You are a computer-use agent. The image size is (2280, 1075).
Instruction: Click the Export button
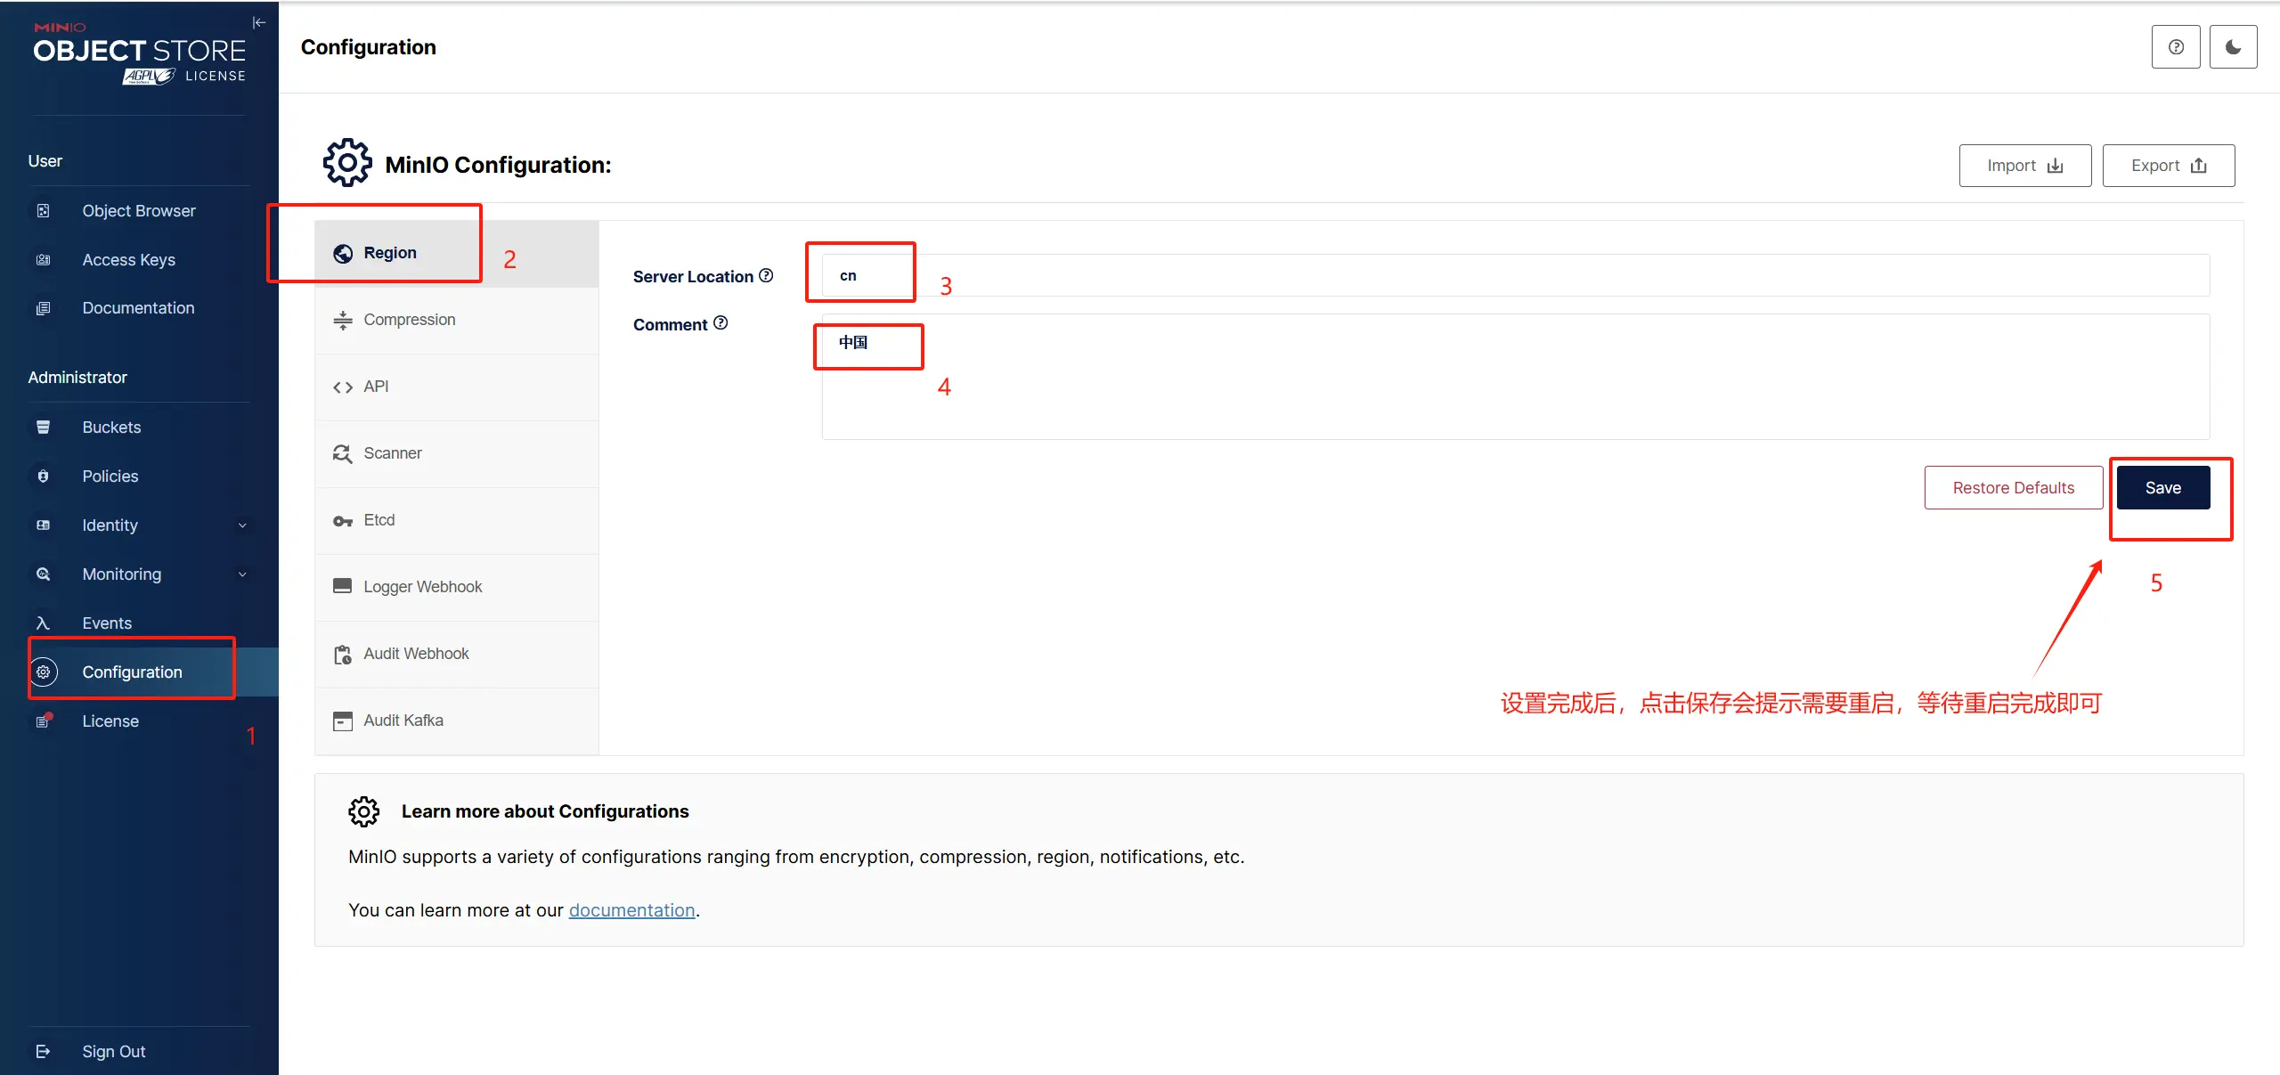click(x=2169, y=166)
